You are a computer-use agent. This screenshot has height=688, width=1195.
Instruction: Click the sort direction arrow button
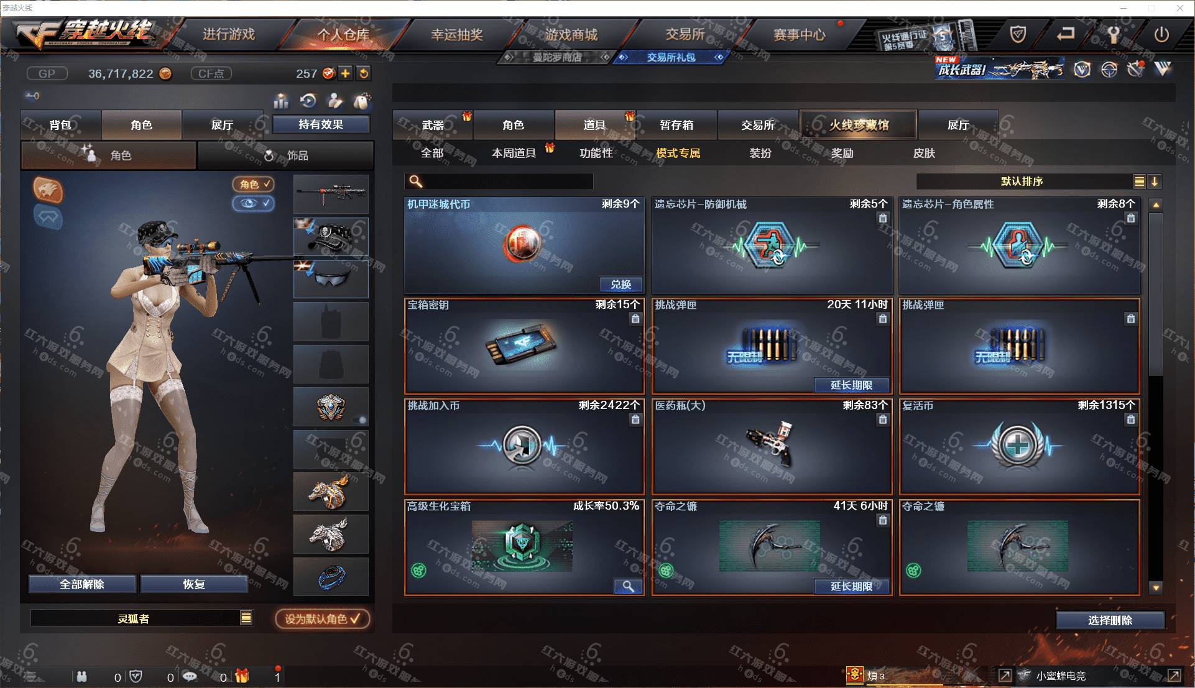1155,181
